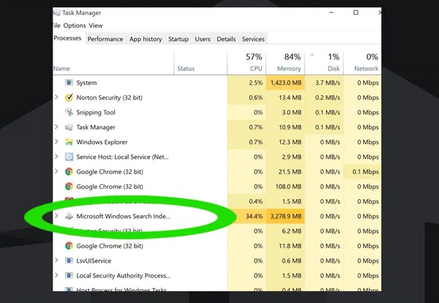Sort by the Disk column header
Viewport: 439px width, 303px height.
point(324,63)
